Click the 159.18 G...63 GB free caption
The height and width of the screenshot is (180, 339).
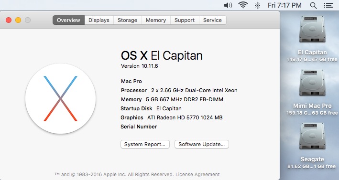coord(312,113)
